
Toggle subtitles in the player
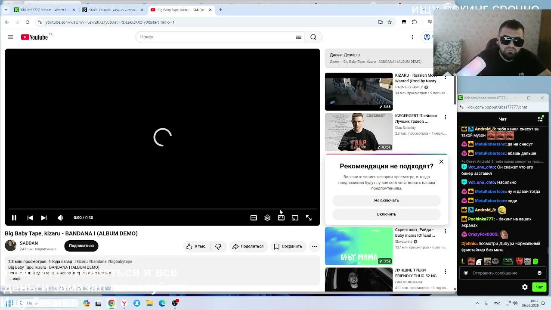click(254, 218)
